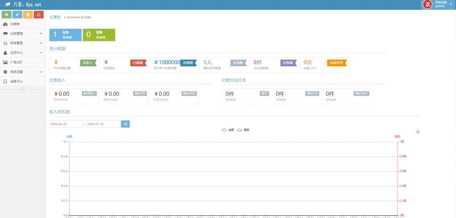Download the chart using the arrow icon
456x218 pixels.
(x=418, y=131)
